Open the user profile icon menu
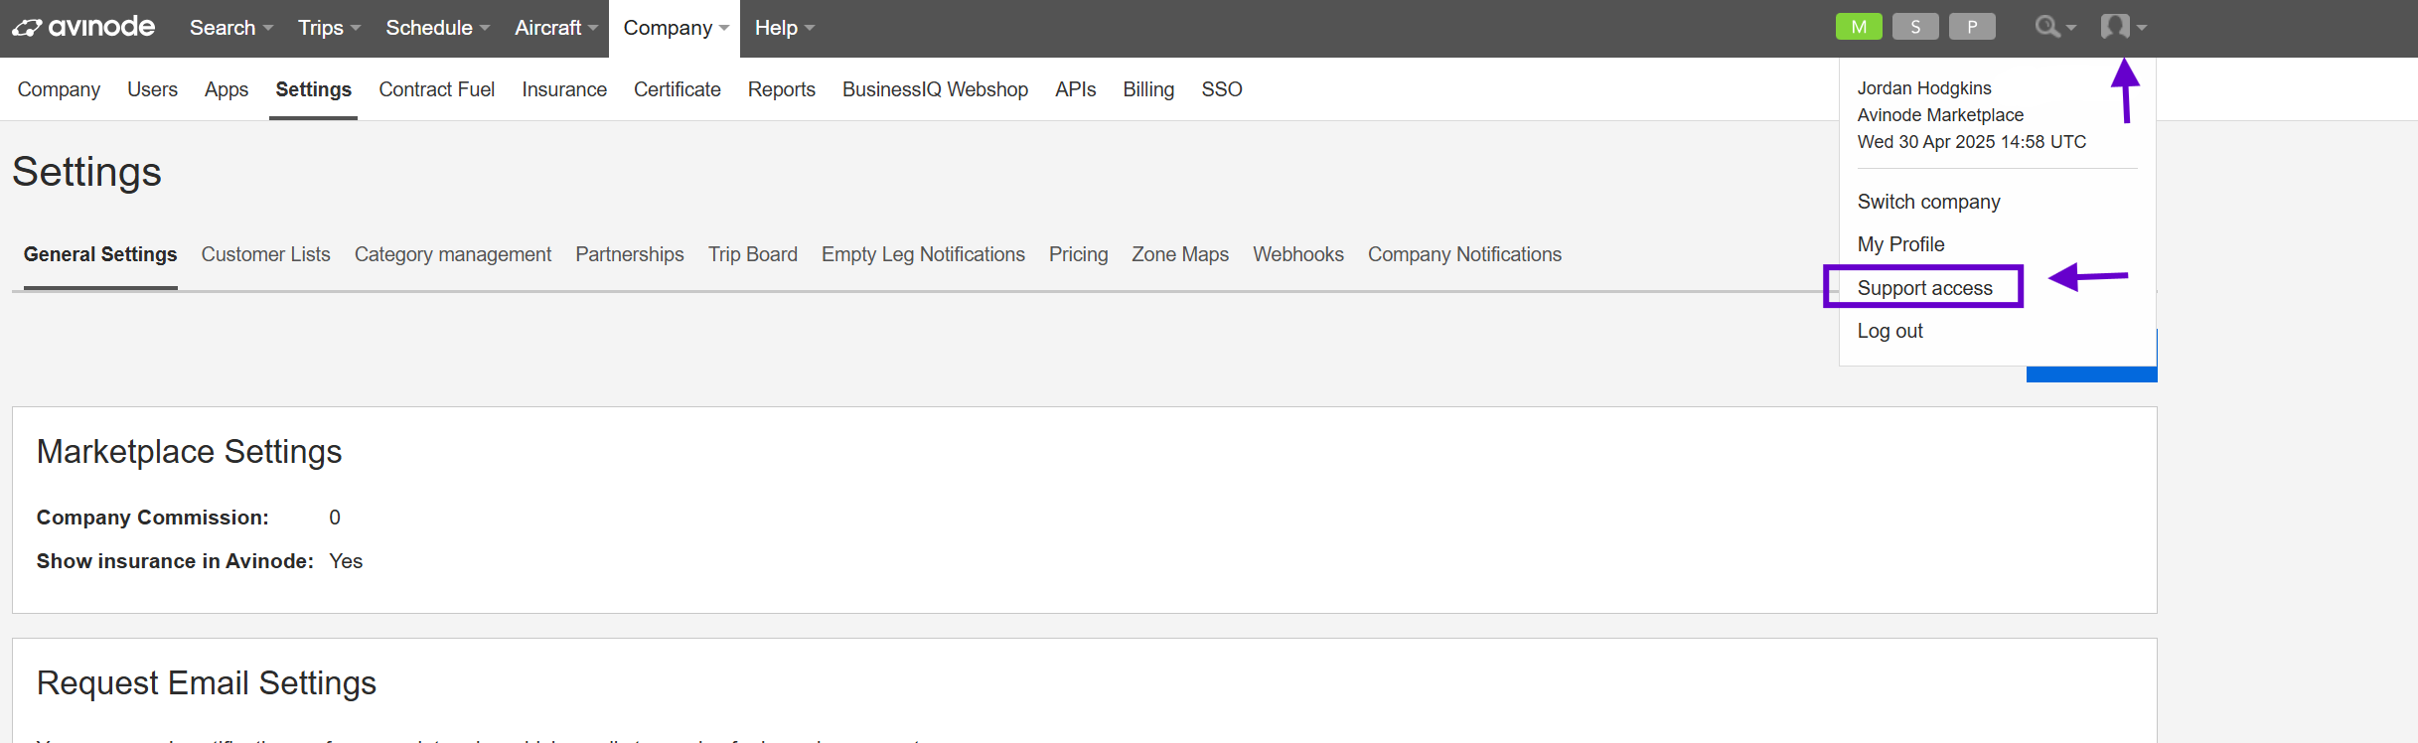This screenshot has width=2418, height=743. [x=2124, y=27]
